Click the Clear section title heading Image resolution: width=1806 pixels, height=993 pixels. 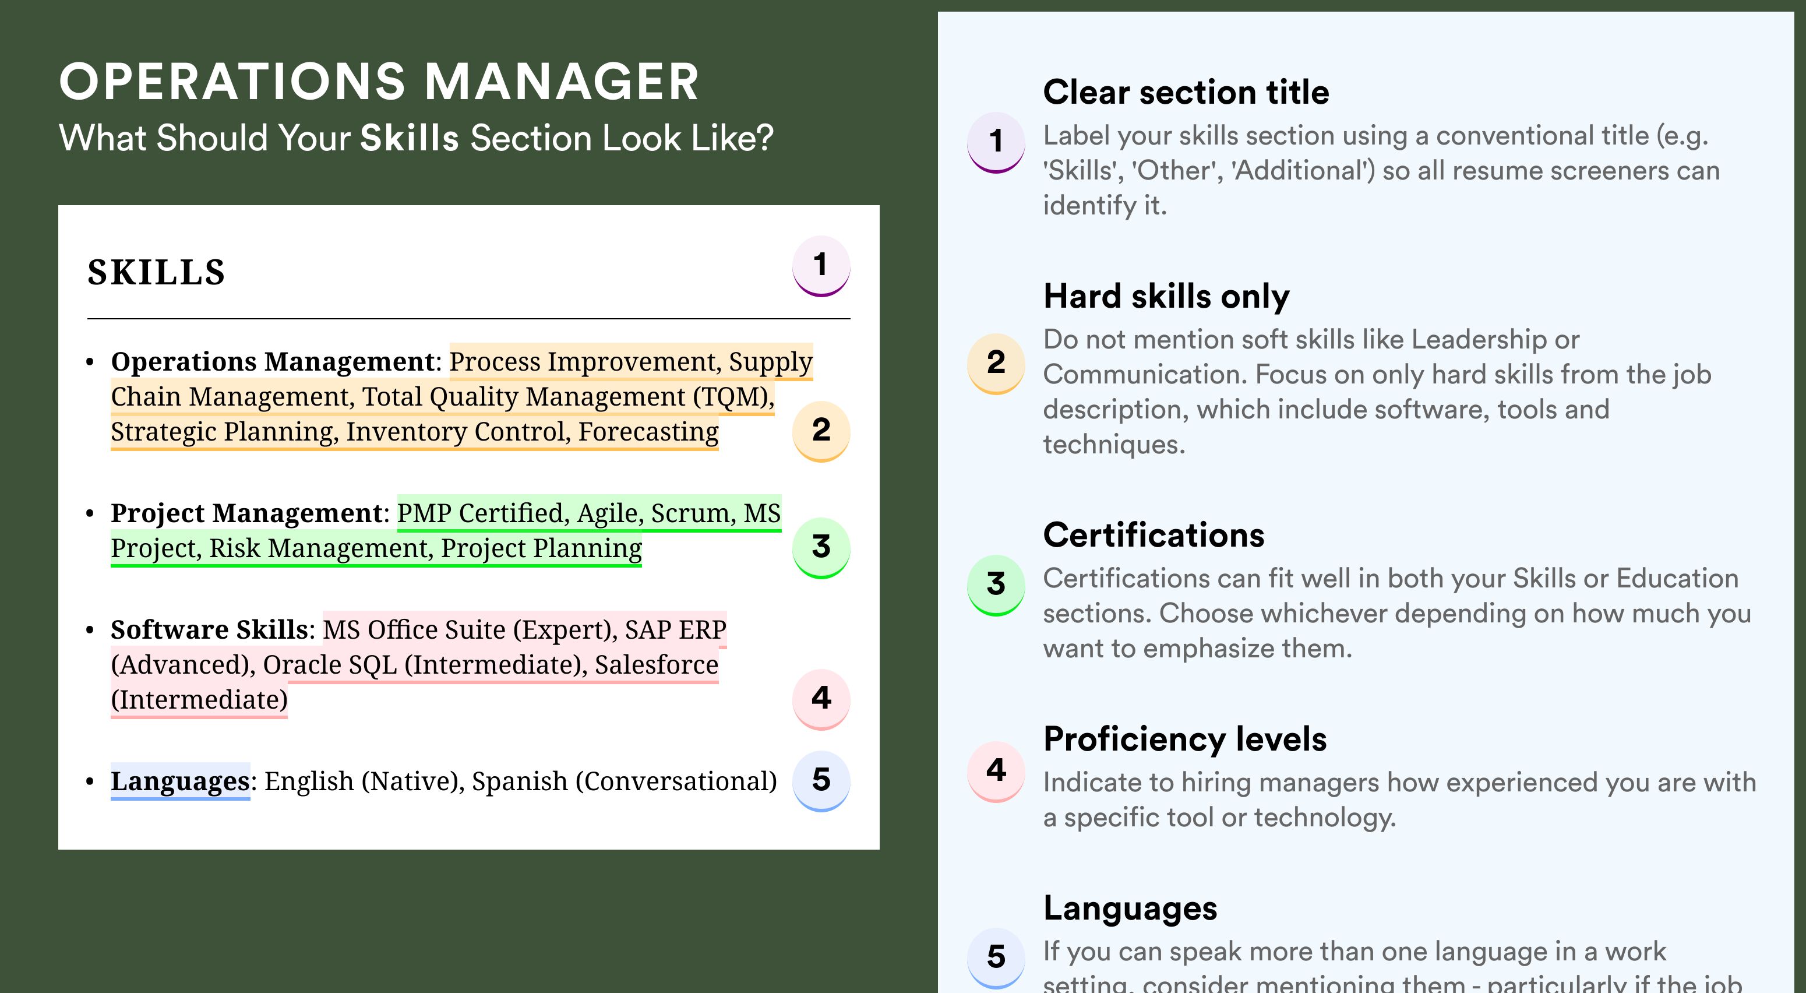(x=1186, y=92)
